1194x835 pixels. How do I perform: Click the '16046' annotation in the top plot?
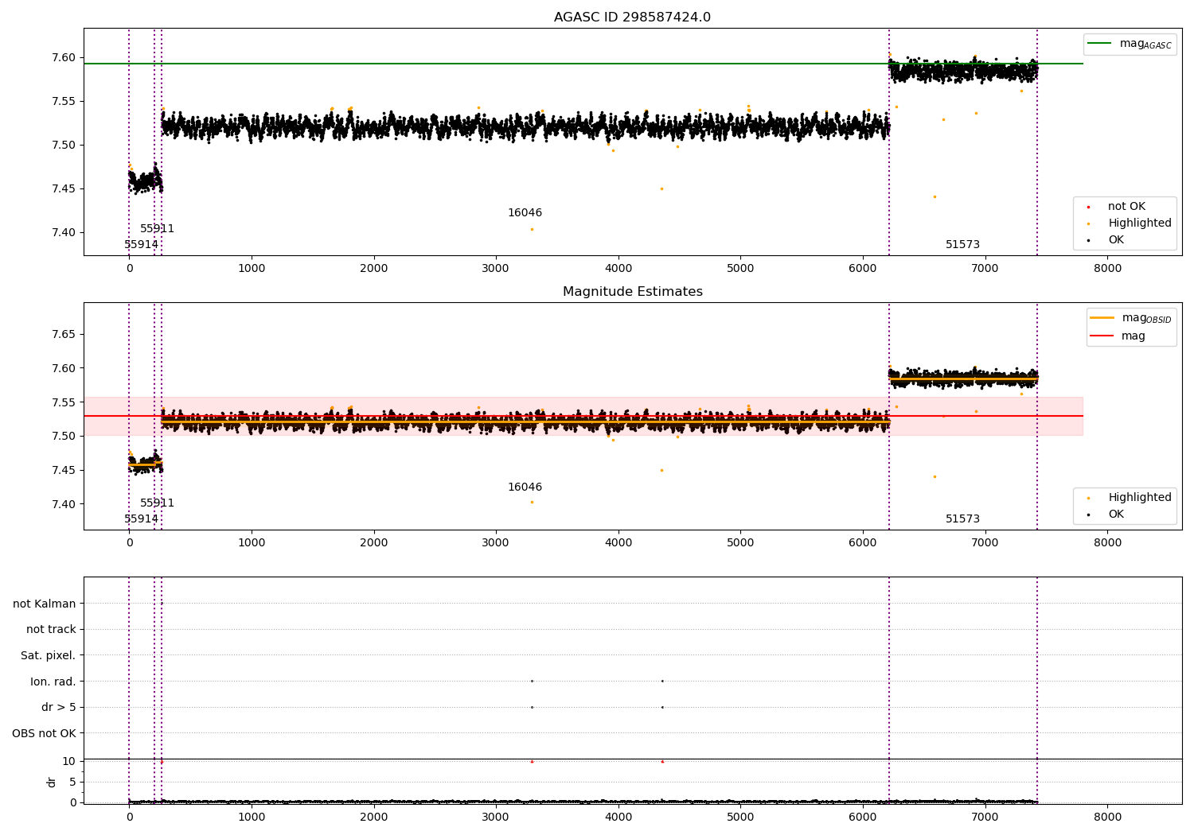pyautogui.click(x=525, y=213)
